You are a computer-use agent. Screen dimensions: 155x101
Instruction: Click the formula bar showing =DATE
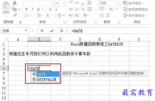(109, 31)
